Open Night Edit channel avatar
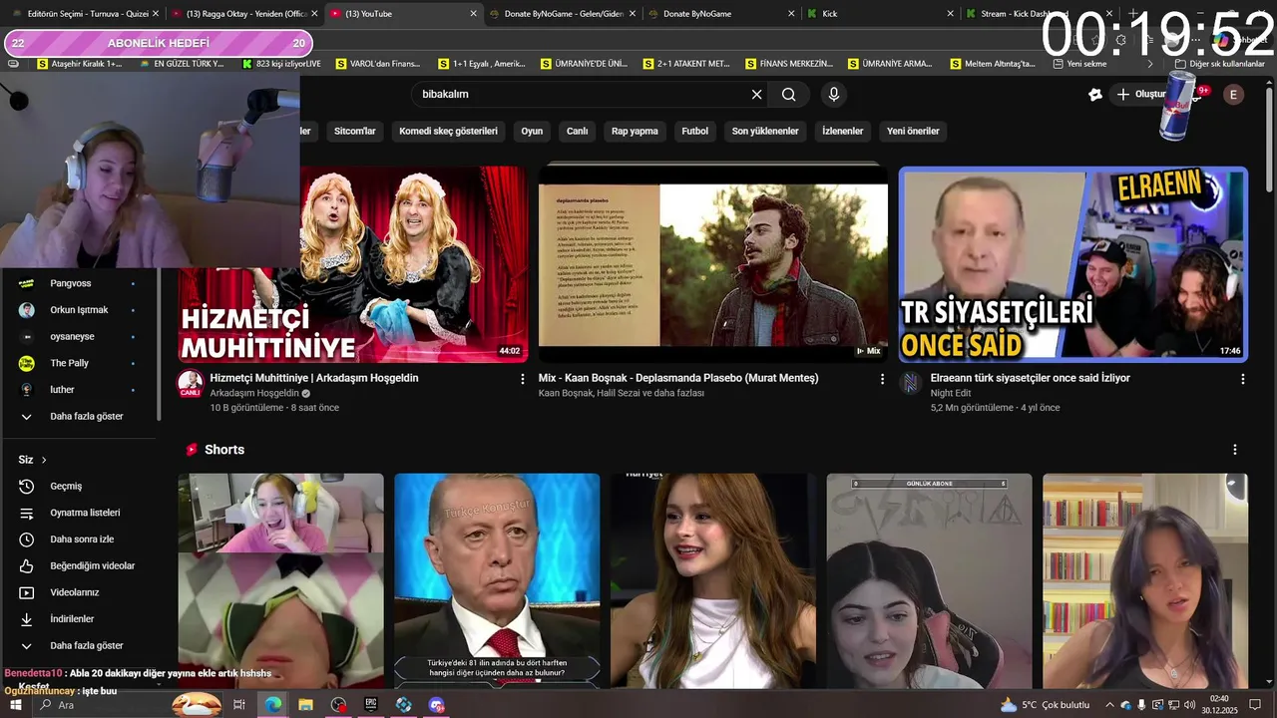1277x718 pixels. click(911, 384)
